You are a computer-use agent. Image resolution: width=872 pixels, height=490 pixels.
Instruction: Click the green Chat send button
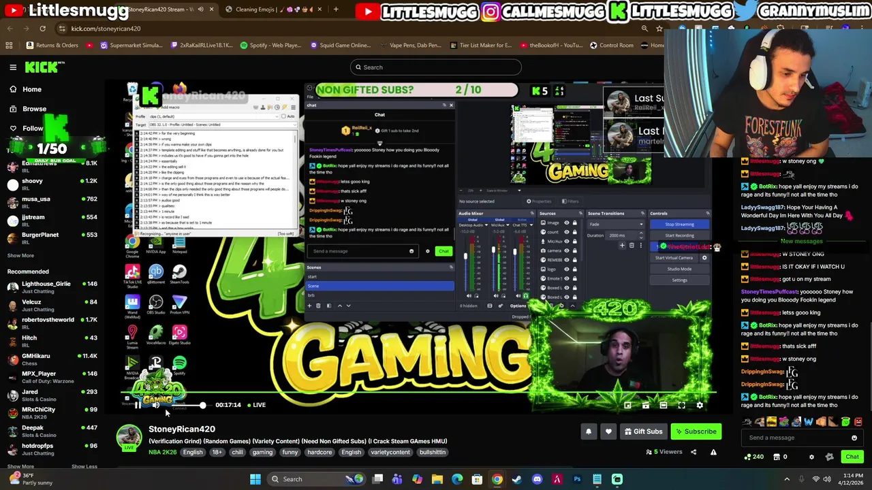coord(852,457)
